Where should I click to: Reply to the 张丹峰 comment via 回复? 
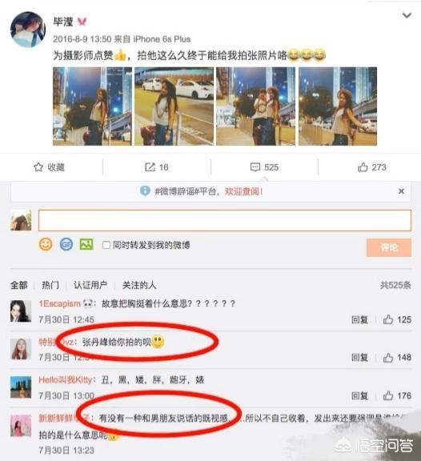359,357
